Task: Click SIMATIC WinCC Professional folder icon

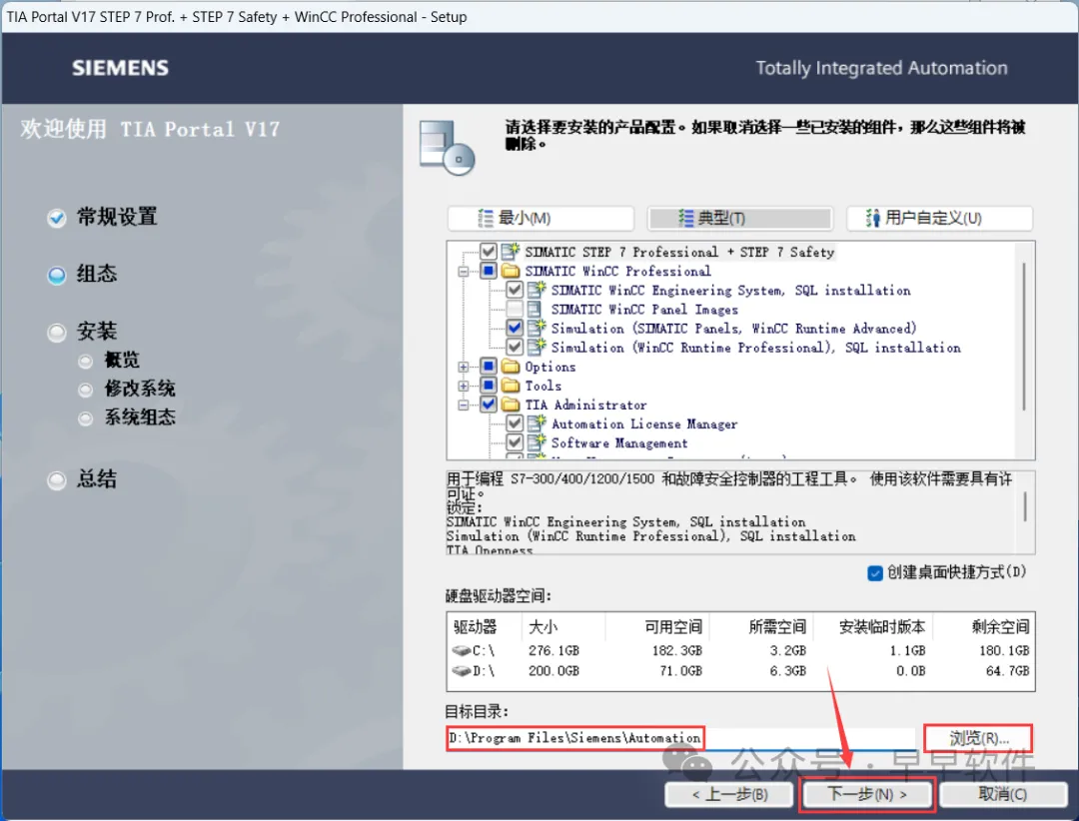Action: click(511, 271)
